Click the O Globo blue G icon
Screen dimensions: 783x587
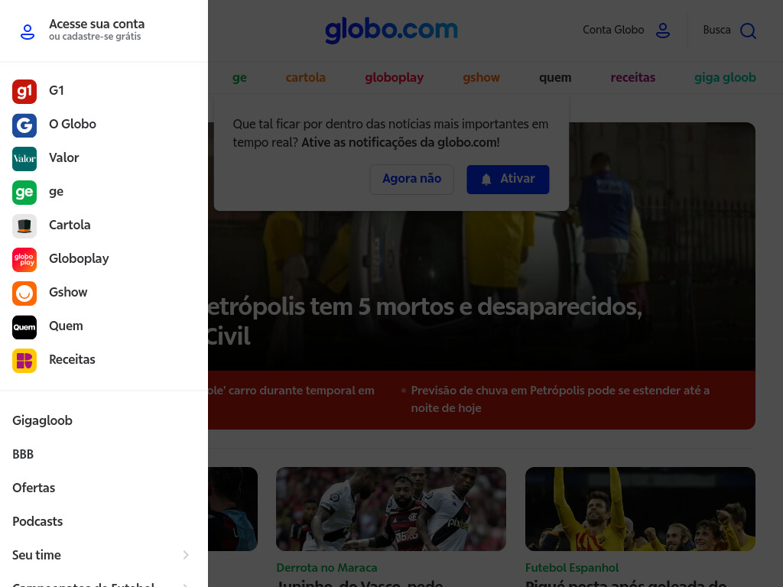(24, 125)
